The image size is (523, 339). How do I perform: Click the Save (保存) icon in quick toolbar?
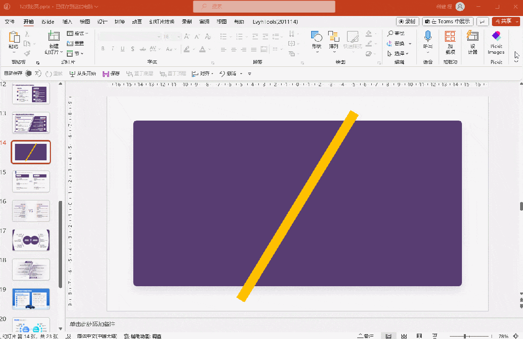pyautogui.click(x=111, y=74)
